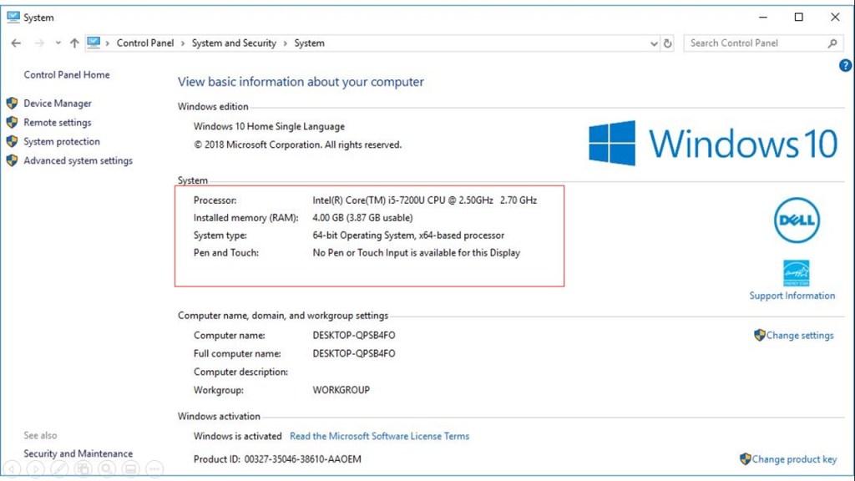Click the Change product key link
Viewport: 855px width, 481px height.
793,459
